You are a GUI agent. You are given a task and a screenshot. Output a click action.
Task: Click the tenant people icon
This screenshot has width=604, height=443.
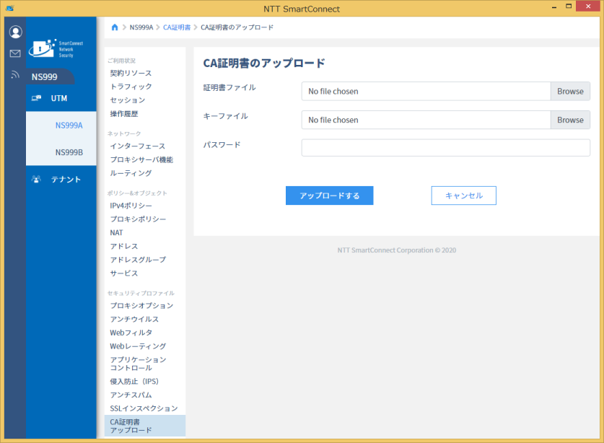coord(36,179)
